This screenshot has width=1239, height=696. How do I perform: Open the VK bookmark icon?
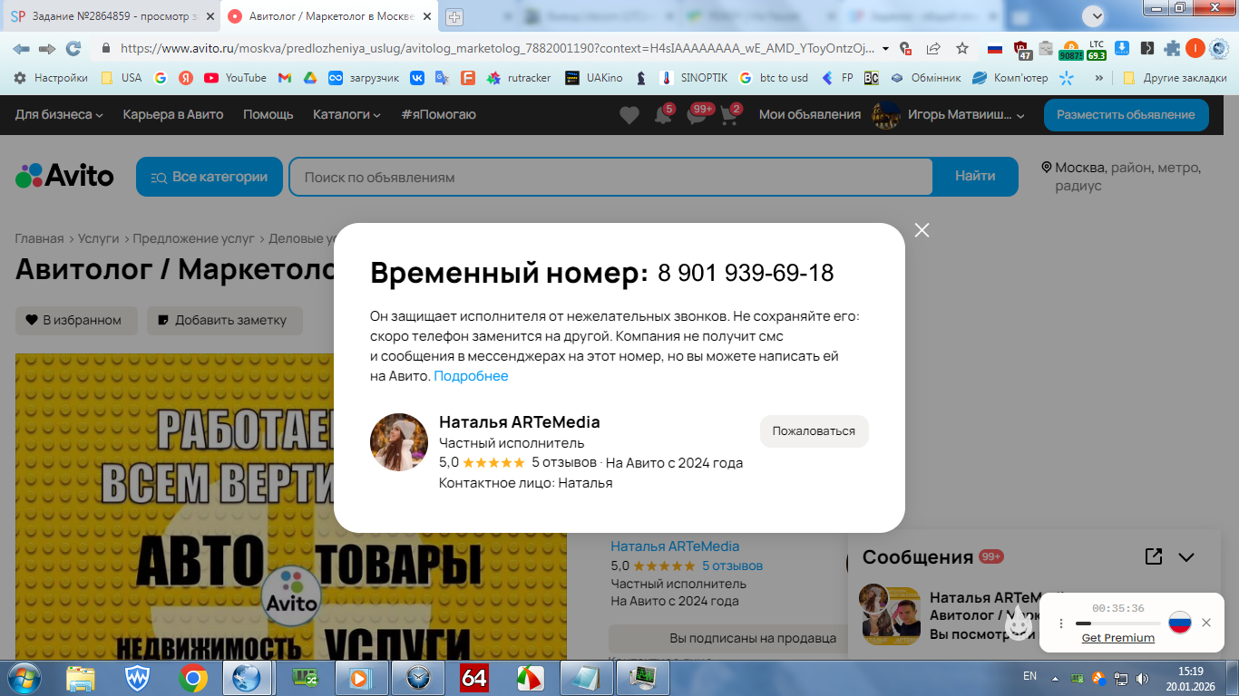click(x=417, y=78)
